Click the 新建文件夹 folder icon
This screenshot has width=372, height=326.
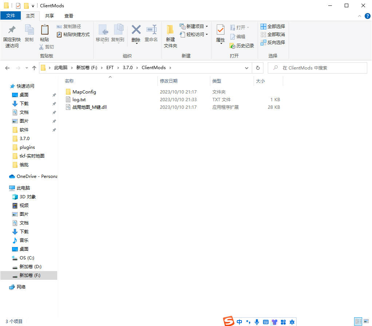tap(170, 30)
